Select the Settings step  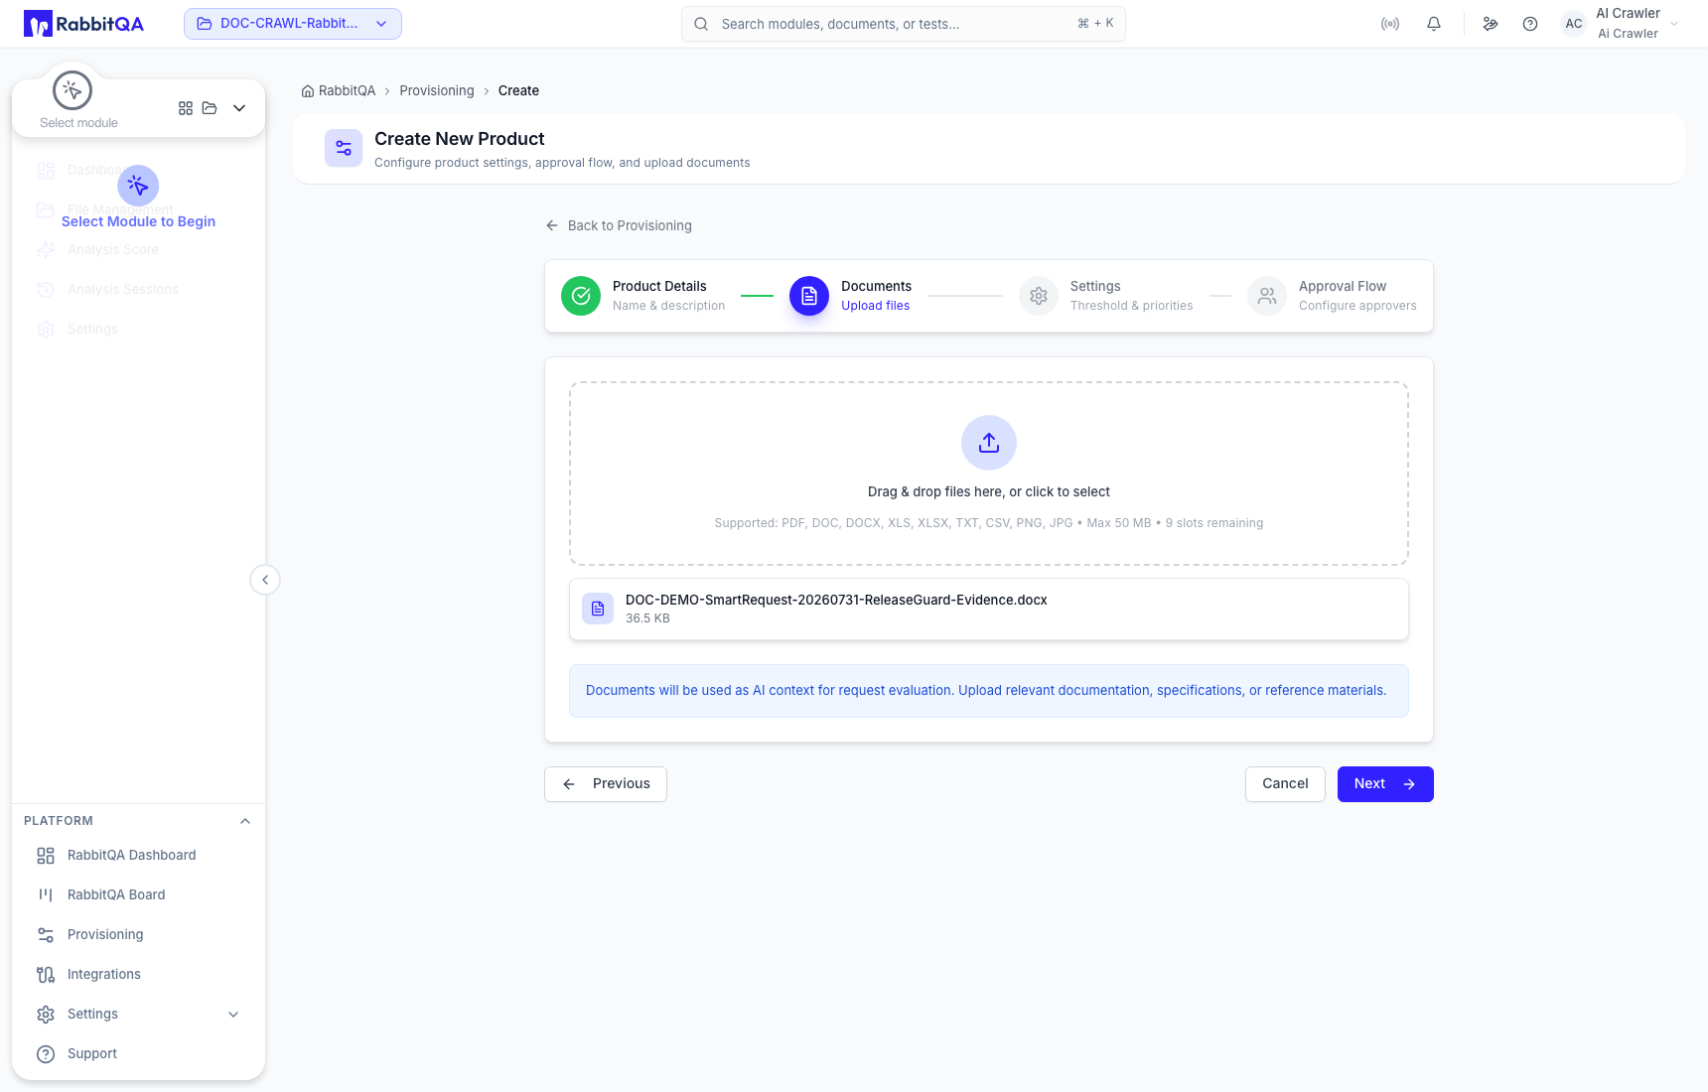pyautogui.click(x=1106, y=296)
